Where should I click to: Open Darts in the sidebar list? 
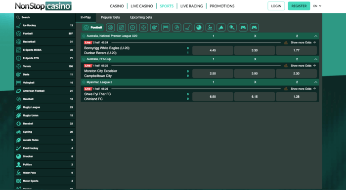tap(45, 75)
